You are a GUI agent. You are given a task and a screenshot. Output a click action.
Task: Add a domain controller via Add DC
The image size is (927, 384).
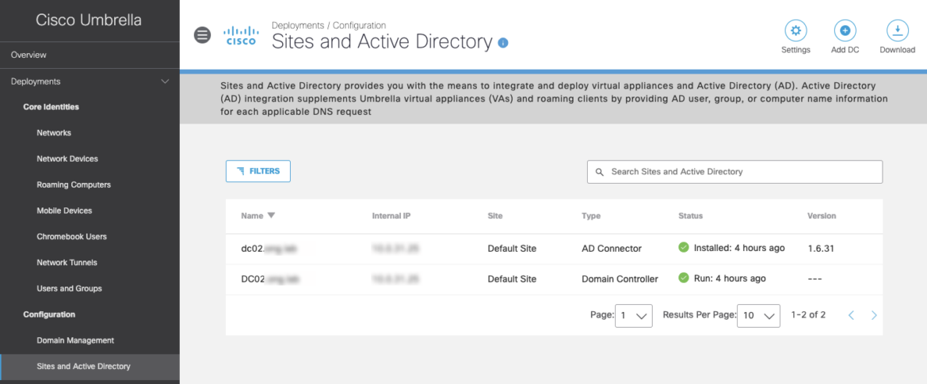[x=845, y=31]
